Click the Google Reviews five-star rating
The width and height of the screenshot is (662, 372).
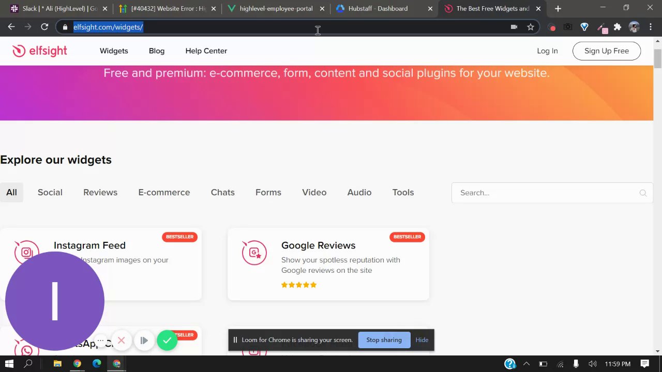point(299,285)
